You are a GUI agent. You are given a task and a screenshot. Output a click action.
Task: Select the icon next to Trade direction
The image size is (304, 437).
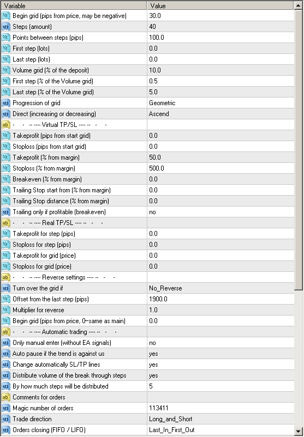click(x=6, y=419)
